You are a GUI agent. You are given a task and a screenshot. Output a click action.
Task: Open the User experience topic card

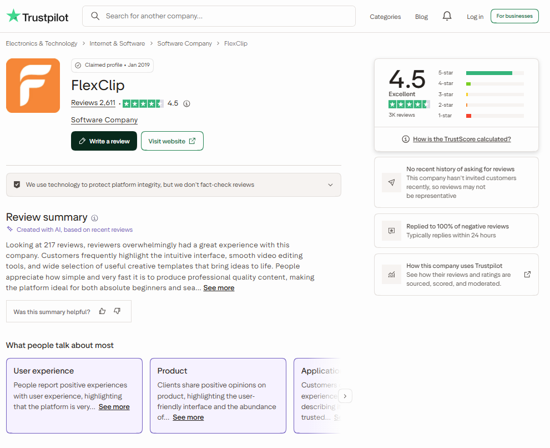click(x=74, y=396)
